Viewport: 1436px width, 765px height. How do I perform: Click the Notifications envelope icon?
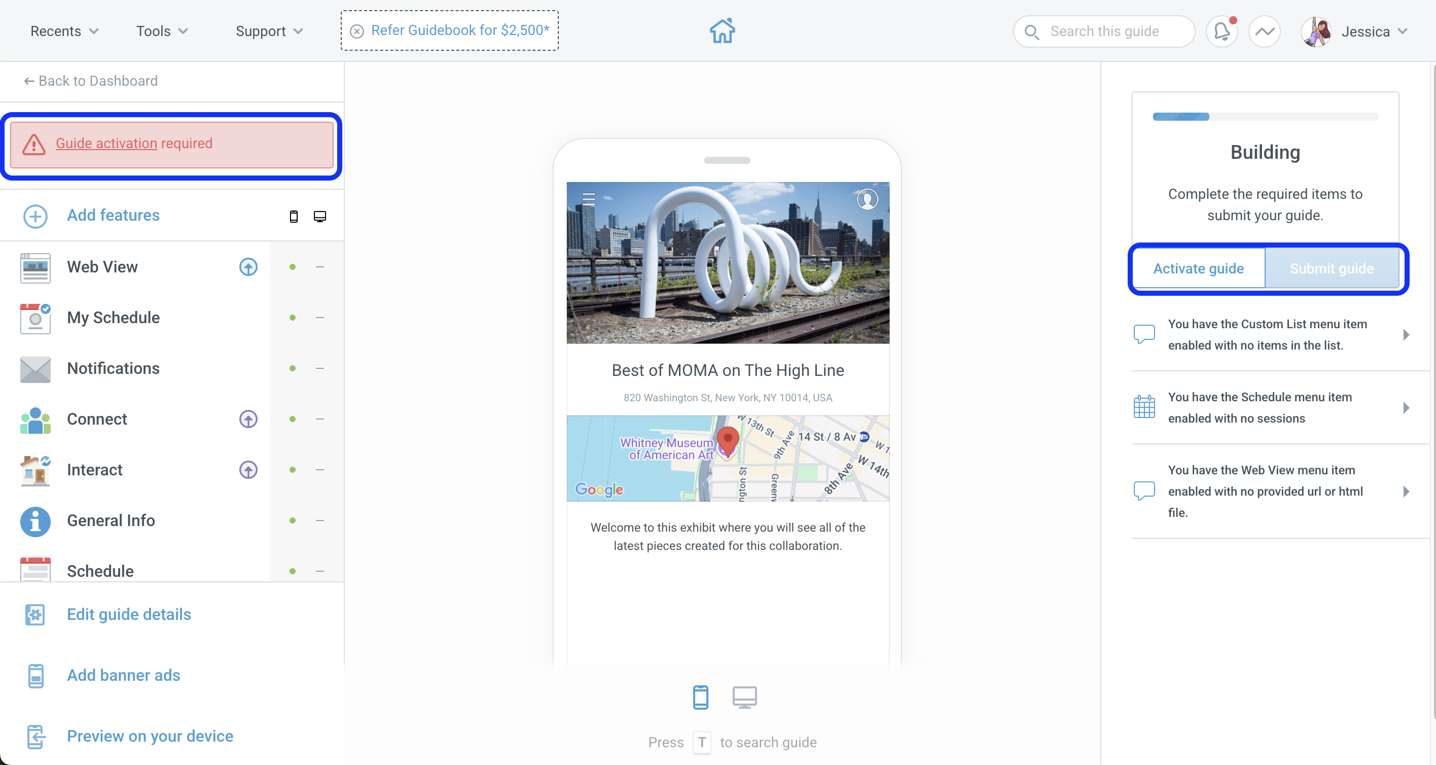point(35,369)
